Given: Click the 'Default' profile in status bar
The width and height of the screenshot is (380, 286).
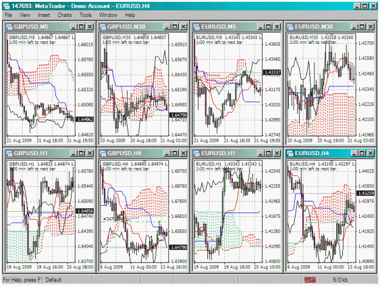Looking at the screenshot, I should [54, 280].
